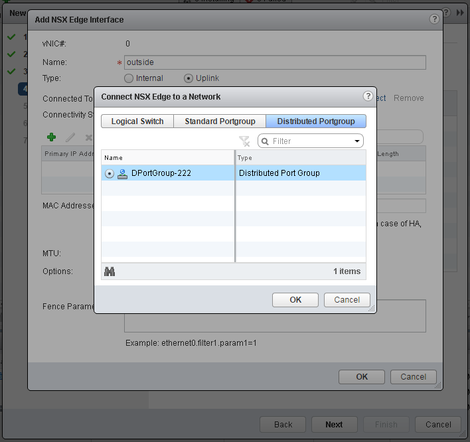This screenshot has width=470, height=442.
Task: Click the wizard Next button
Action: click(334, 425)
